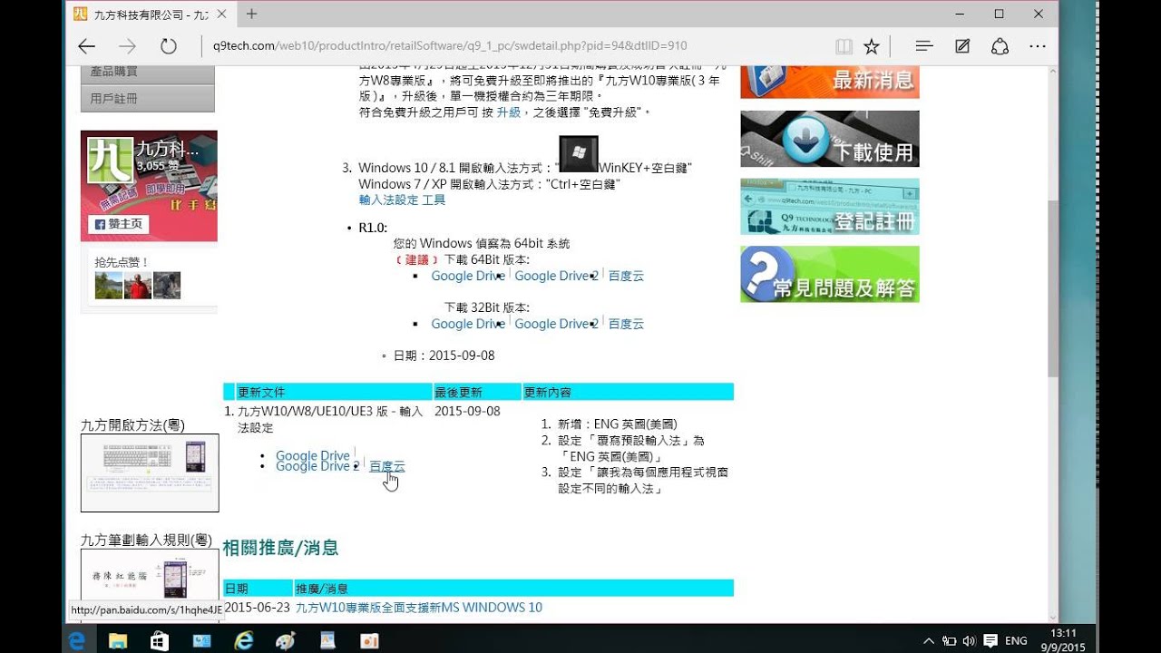Viewport: 1161px width, 653px height.
Task: Click the Windows key image
Action: click(579, 153)
